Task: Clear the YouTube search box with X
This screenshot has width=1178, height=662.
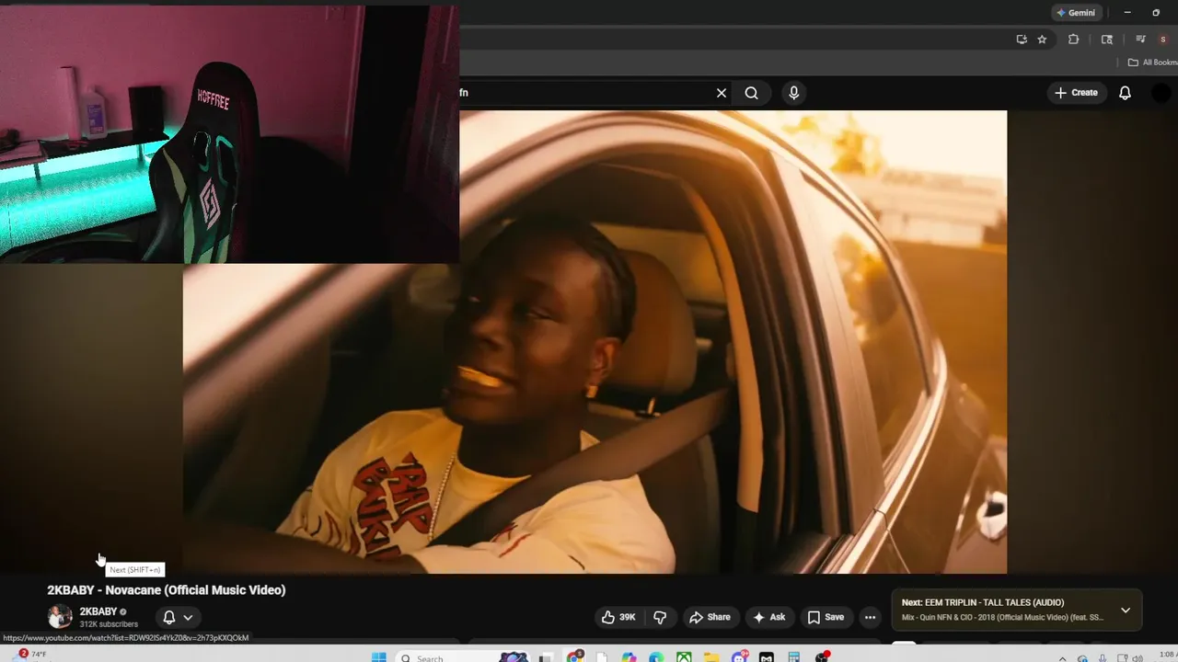Action: coord(722,93)
